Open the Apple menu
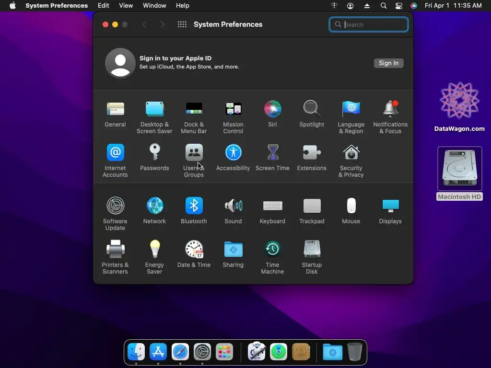 pos(12,6)
